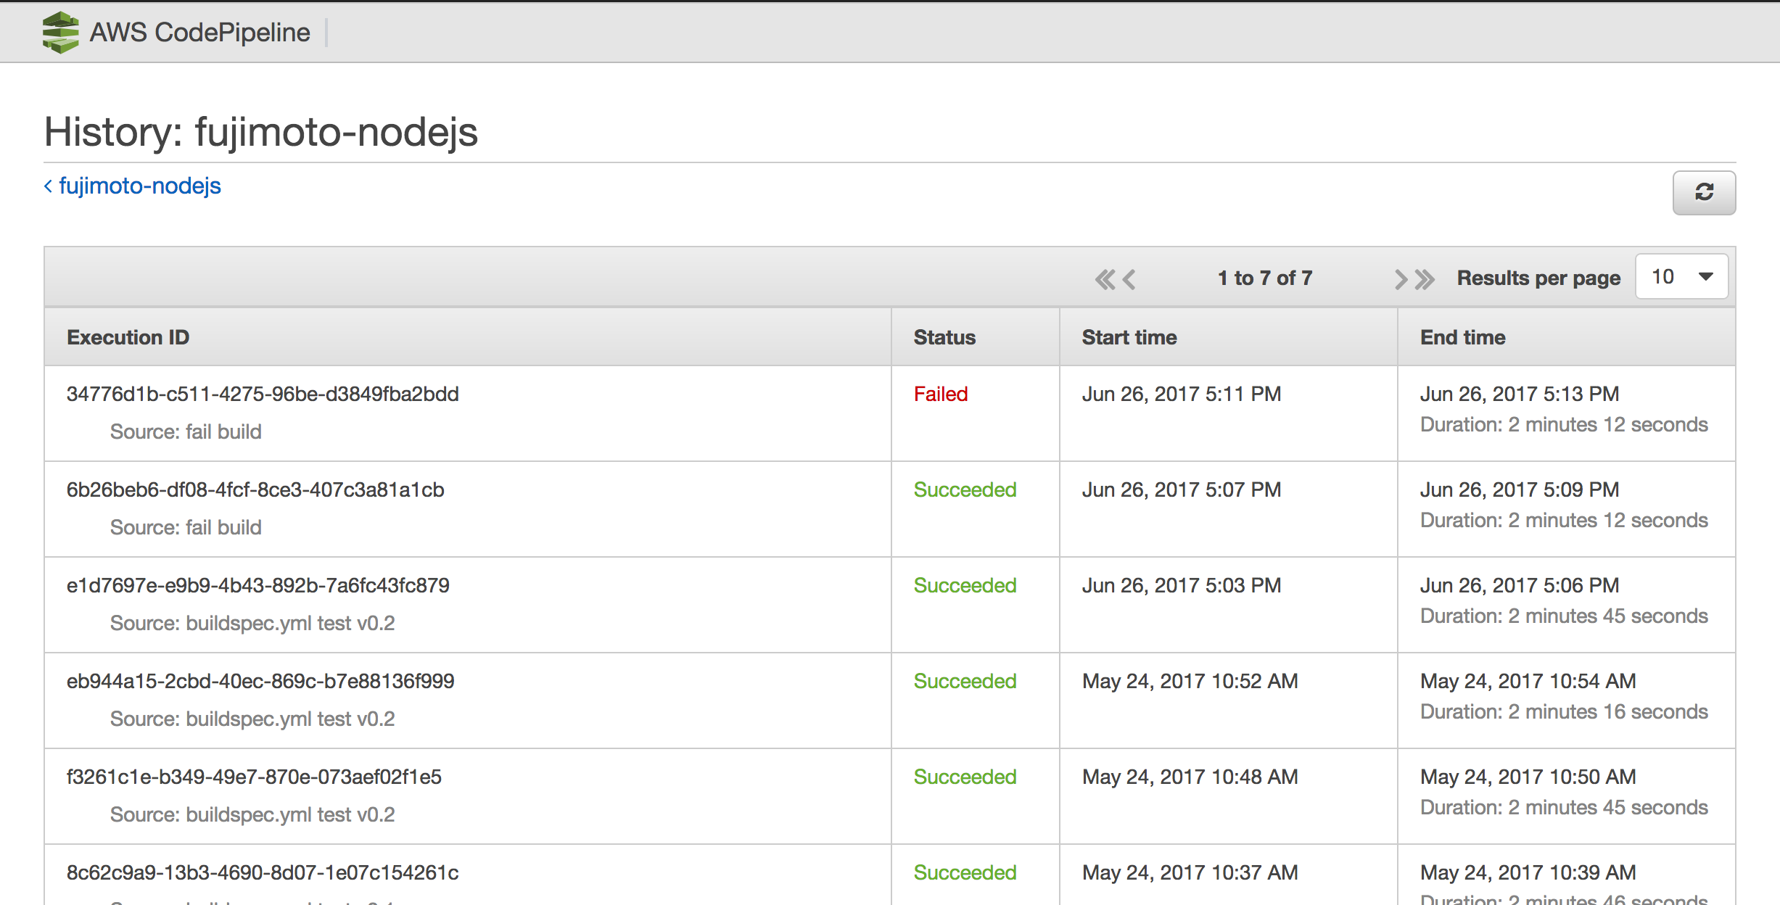The width and height of the screenshot is (1780, 905).
Task: Select execution ID eb944a15-2cbd-40ec-869c-b7e88136f999
Action: coord(260,681)
